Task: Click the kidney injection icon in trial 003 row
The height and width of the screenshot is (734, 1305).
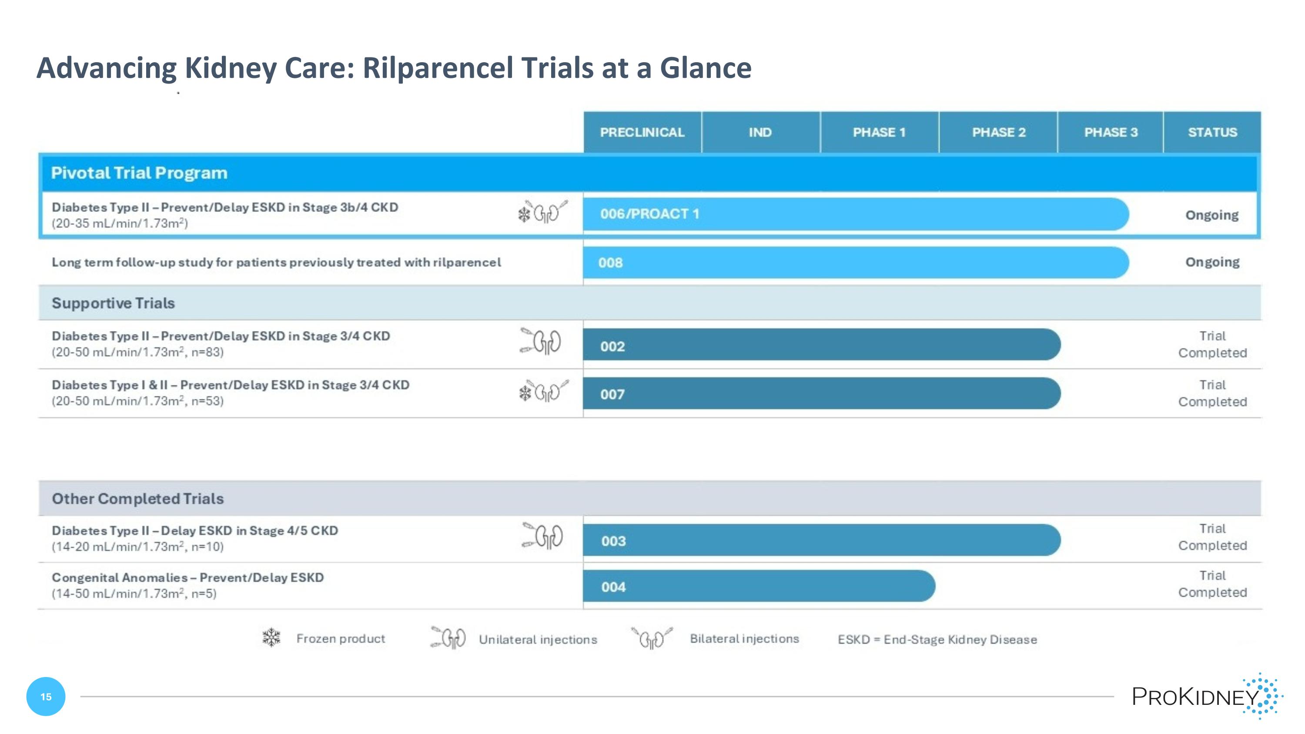Action: pyautogui.click(x=542, y=536)
